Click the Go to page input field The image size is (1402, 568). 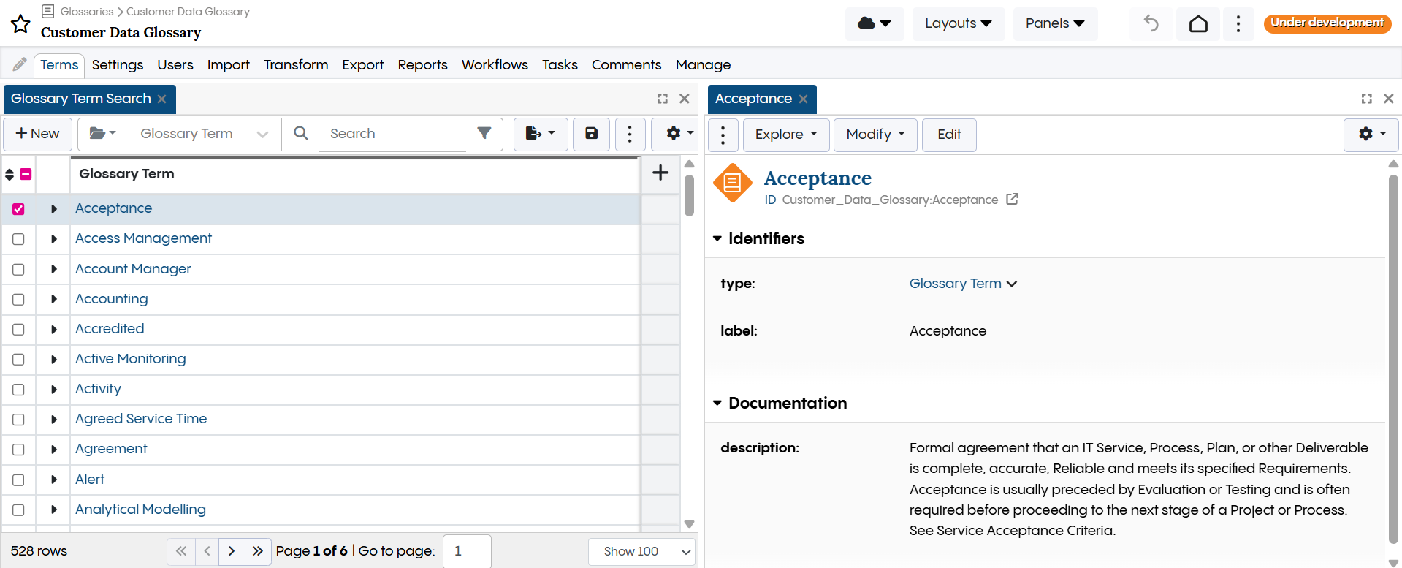click(466, 551)
